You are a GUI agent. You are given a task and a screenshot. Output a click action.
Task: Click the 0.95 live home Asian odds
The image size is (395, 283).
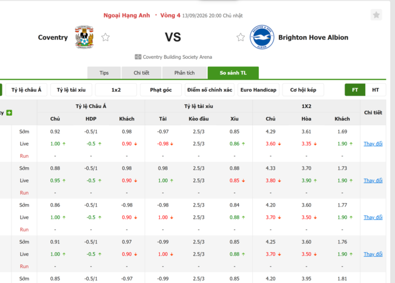pos(55,181)
